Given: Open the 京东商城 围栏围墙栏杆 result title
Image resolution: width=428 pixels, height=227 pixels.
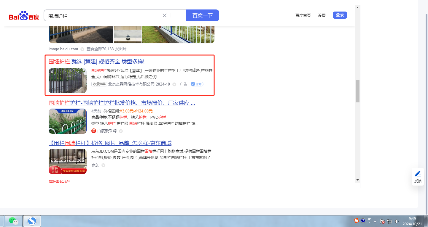Looking at the screenshot, I should 110,143.
